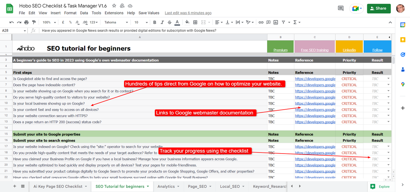Open Free SEO training link
410x192 pixels.
[x=315, y=50]
